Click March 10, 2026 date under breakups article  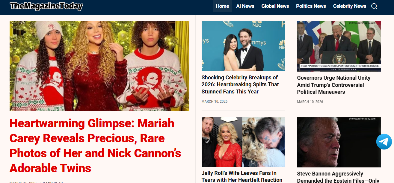(x=215, y=102)
